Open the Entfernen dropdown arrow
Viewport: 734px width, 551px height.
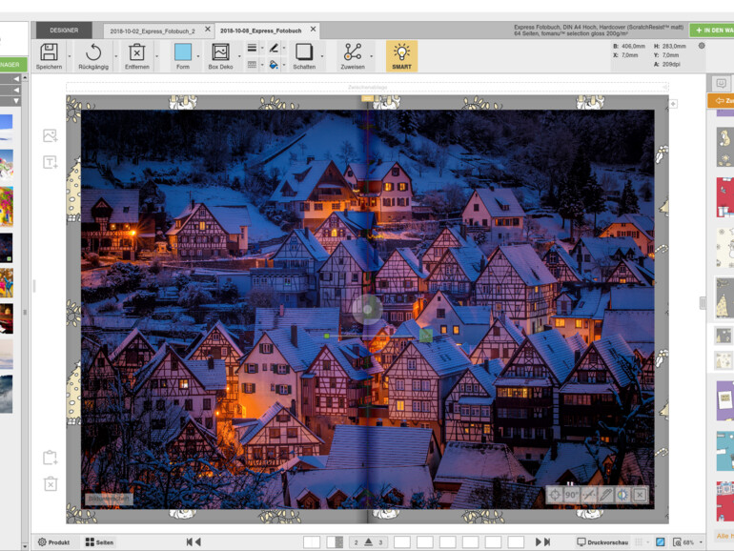tap(156, 56)
